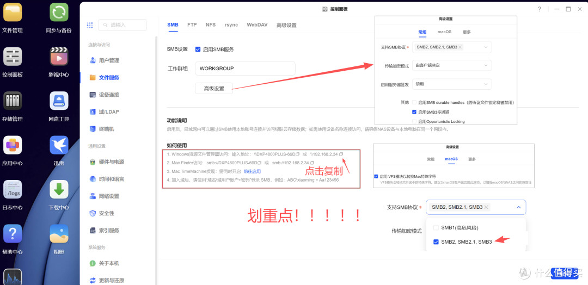Enable the SMB durable handles checkbox
The height and width of the screenshot is (285, 588).
414,102
